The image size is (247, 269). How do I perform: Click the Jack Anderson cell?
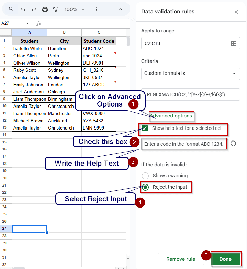(30, 92)
